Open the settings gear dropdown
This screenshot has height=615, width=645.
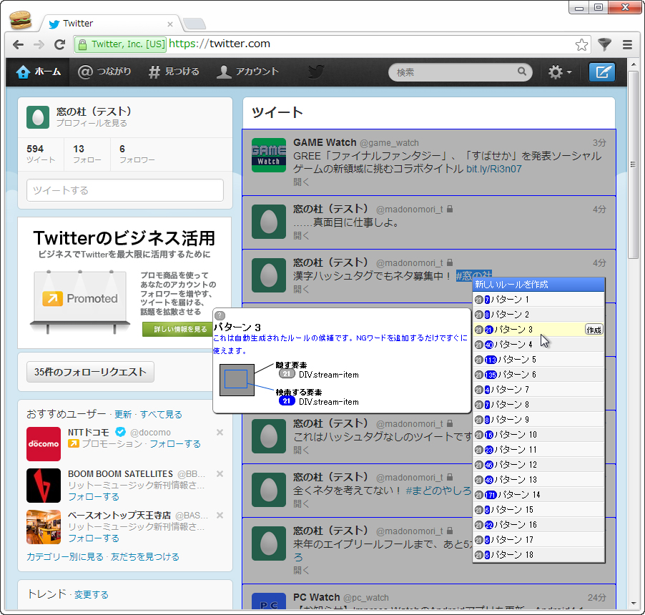559,72
